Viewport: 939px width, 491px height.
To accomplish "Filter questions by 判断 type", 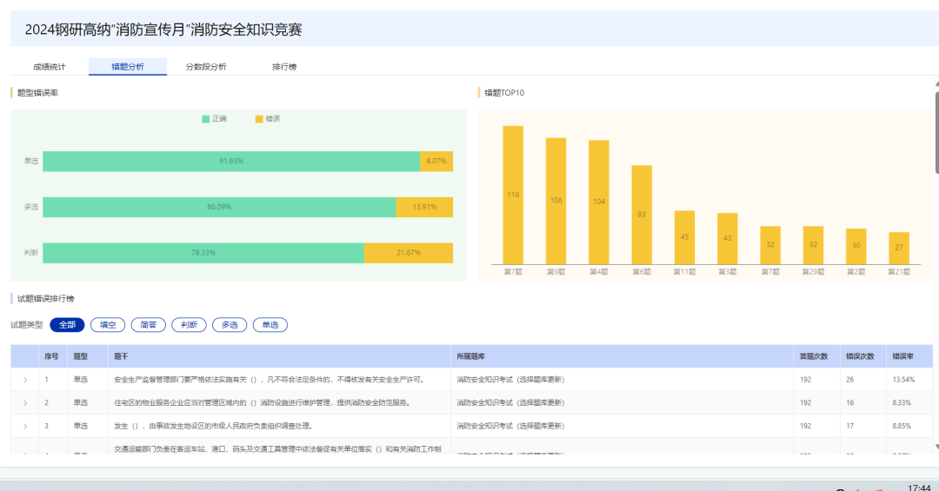I will point(189,325).
